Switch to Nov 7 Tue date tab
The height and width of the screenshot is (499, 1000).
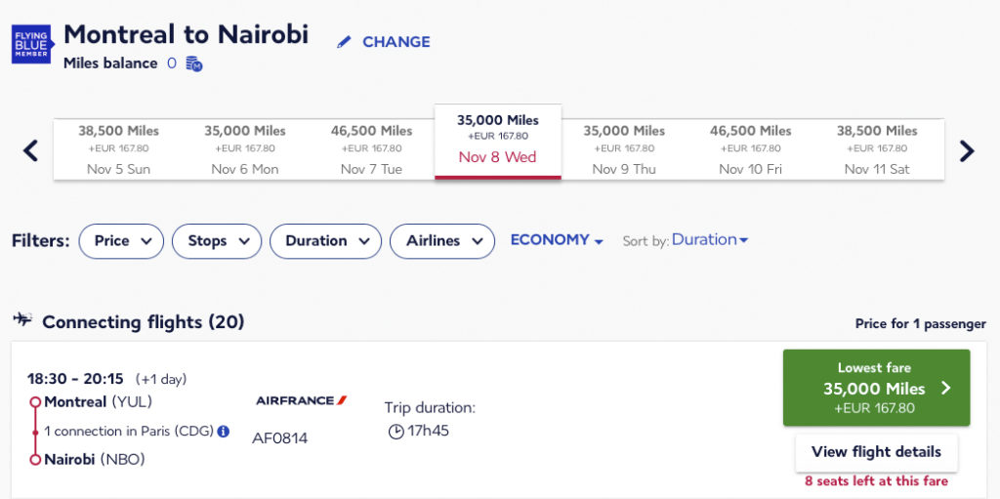tap(371, 149)
